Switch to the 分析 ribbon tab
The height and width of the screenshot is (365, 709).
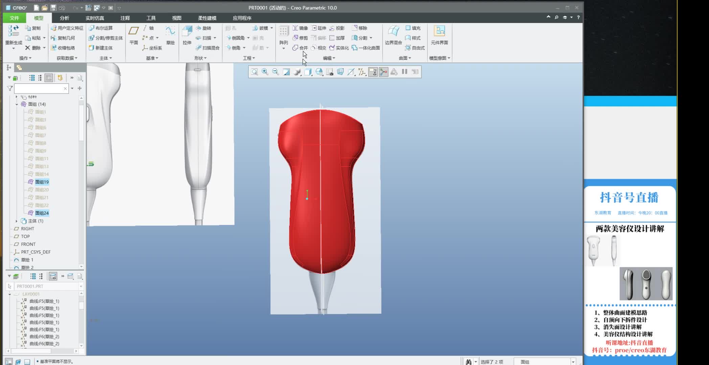coord(64,18)
